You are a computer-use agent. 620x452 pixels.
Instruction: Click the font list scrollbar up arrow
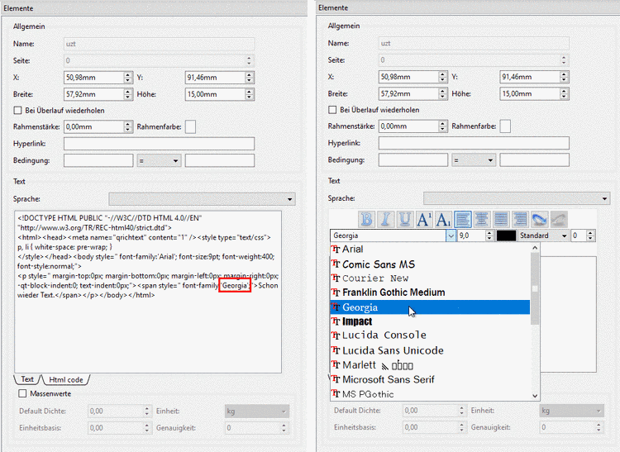click(x=535, y=248)
